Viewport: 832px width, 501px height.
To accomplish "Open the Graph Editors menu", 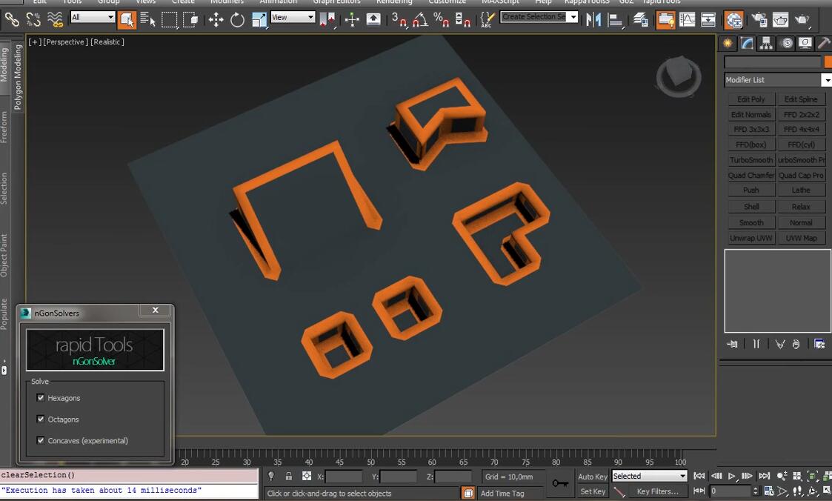I will click(x=336, y=2).
